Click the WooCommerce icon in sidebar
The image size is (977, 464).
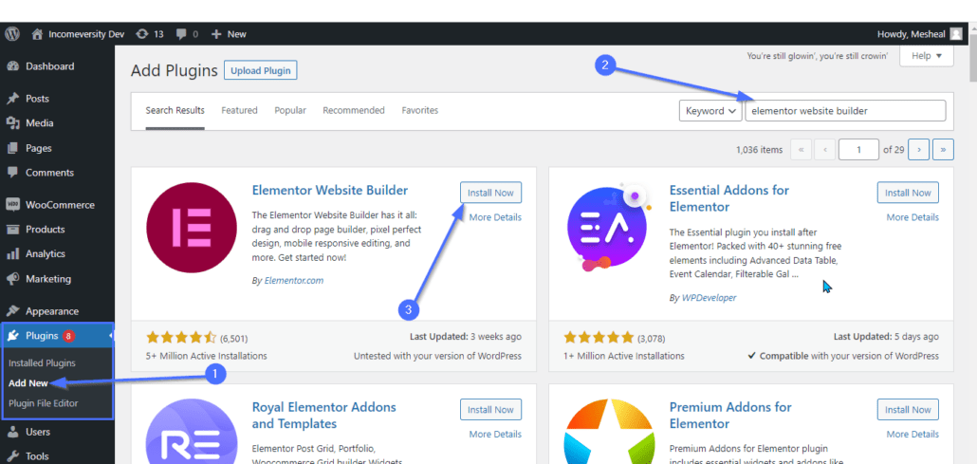coord(12,205)
